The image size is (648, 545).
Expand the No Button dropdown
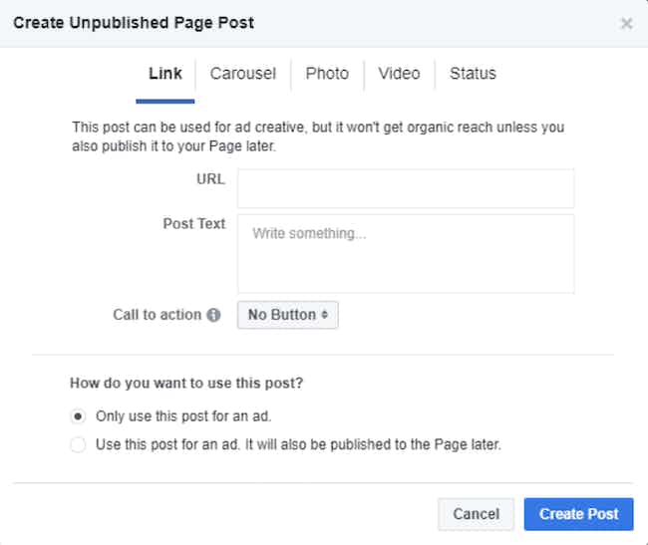(x=287, y=315)
